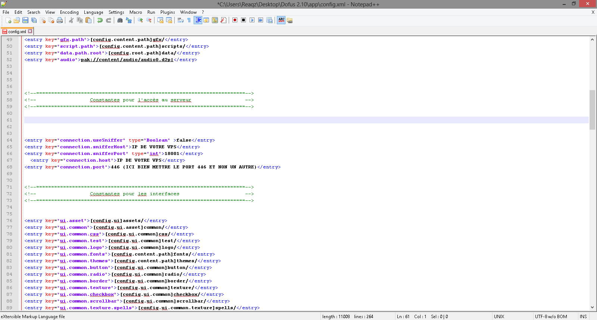Image resolution: width=597 pixels, height=320 pixels.
Task: Open the Edit menu
Action: point(18,12)
